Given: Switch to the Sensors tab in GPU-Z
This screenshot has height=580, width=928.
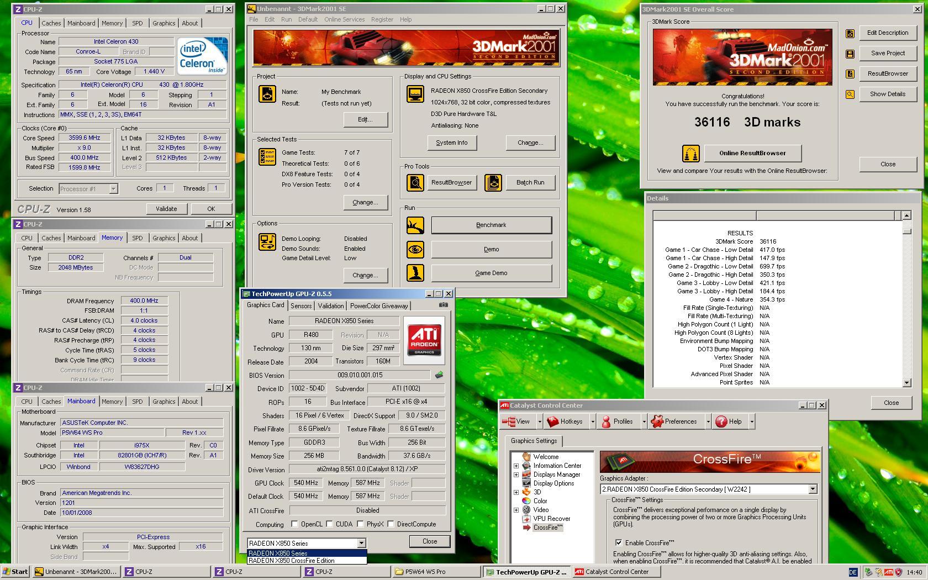Looking at the screenshot, I should tap(301, 305).
